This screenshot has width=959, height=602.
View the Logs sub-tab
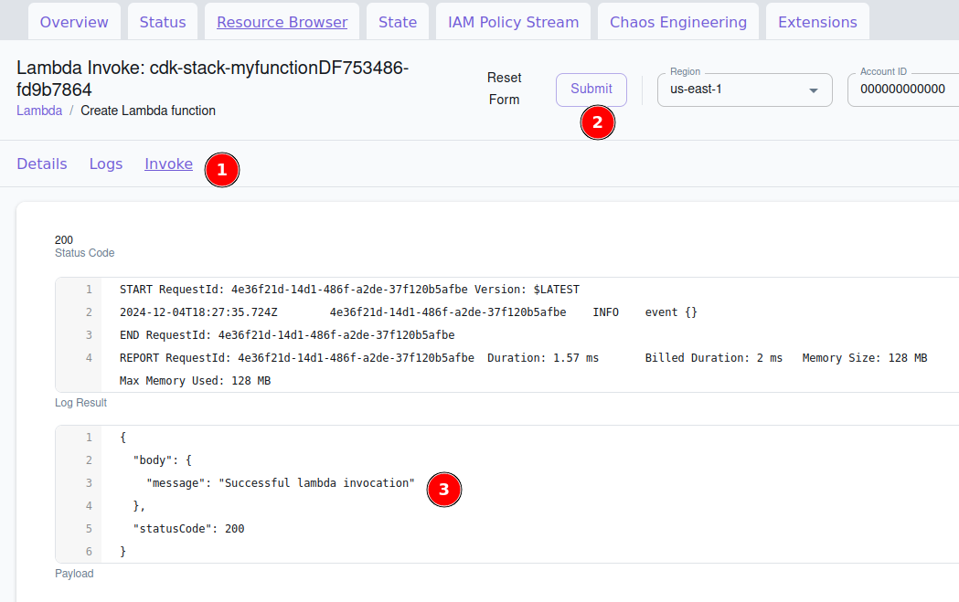coord(106,164)
